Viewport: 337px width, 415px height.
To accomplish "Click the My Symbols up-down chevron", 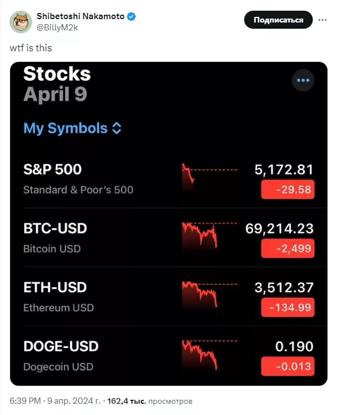I will 116,128.
